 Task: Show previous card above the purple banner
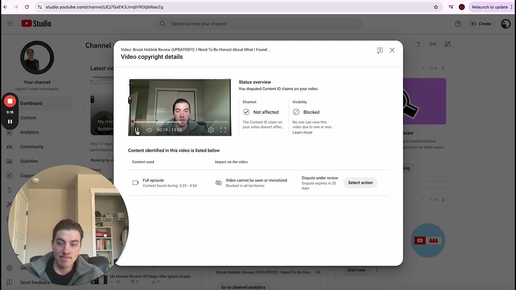(423, 68)
